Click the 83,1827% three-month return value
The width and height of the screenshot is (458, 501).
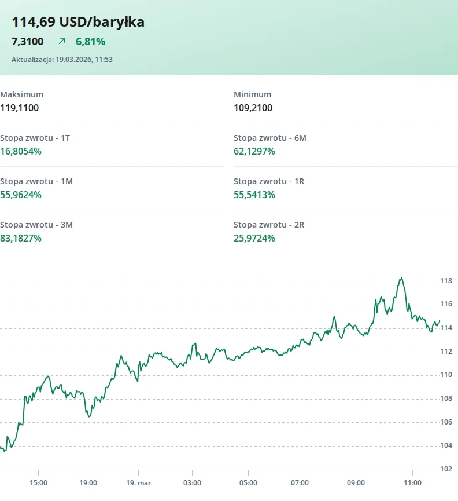coord(21,238)
